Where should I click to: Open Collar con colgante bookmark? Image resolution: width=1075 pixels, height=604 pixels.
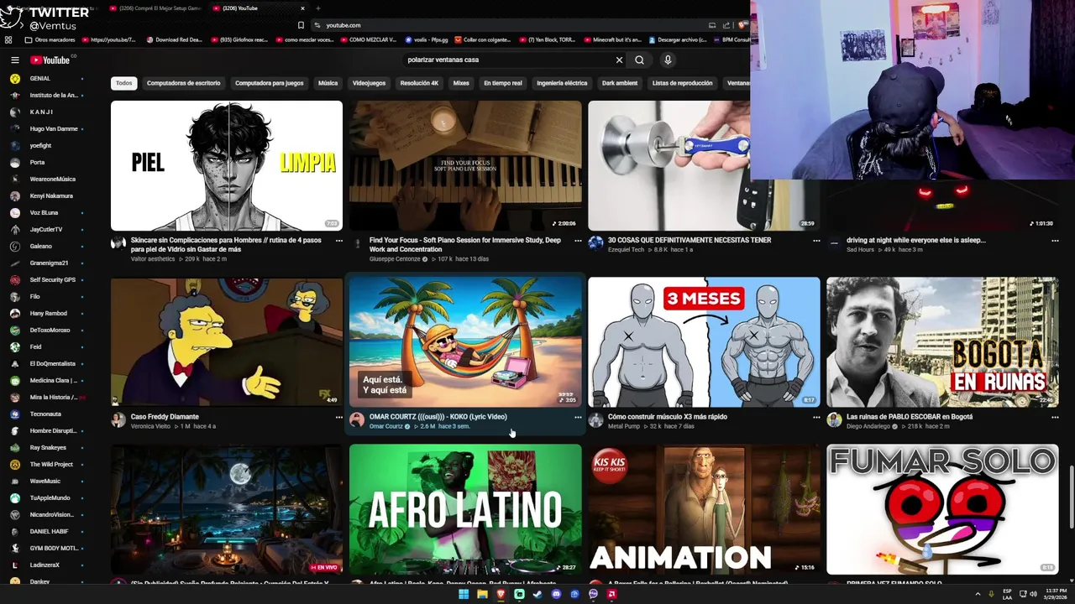click(484, 39)
